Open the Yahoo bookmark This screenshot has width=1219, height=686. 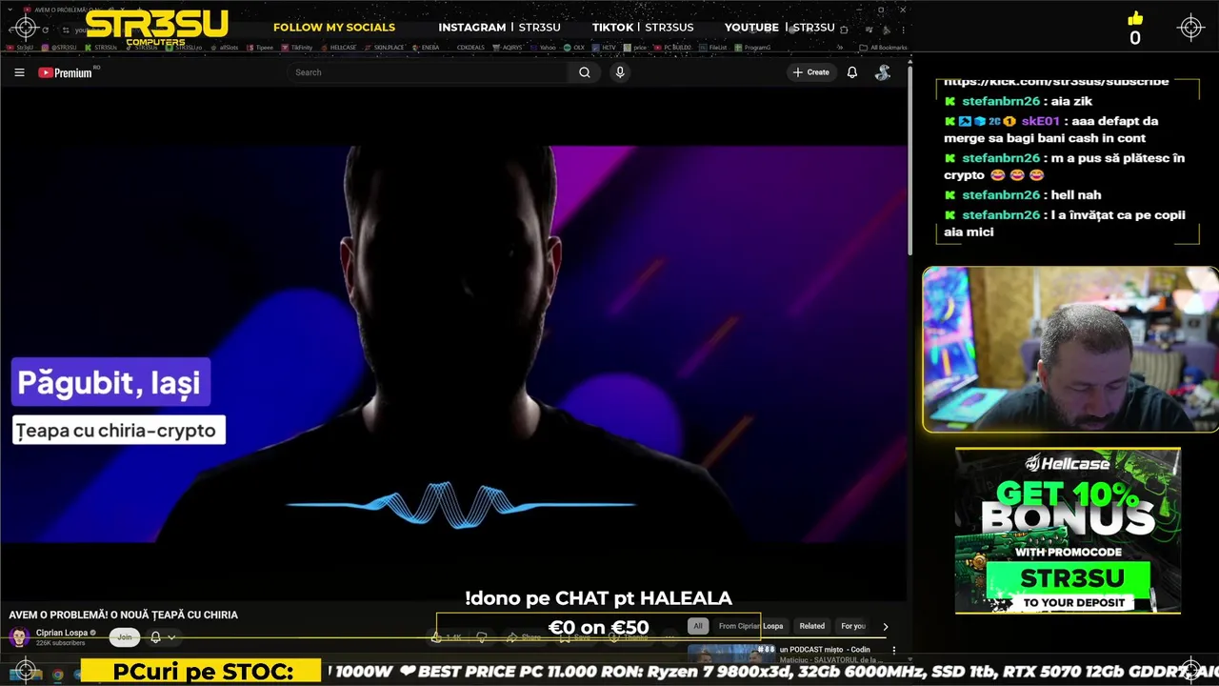coord(543,47)
